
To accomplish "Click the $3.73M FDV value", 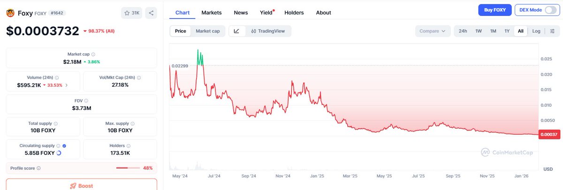I will click(x=82, y=108).
